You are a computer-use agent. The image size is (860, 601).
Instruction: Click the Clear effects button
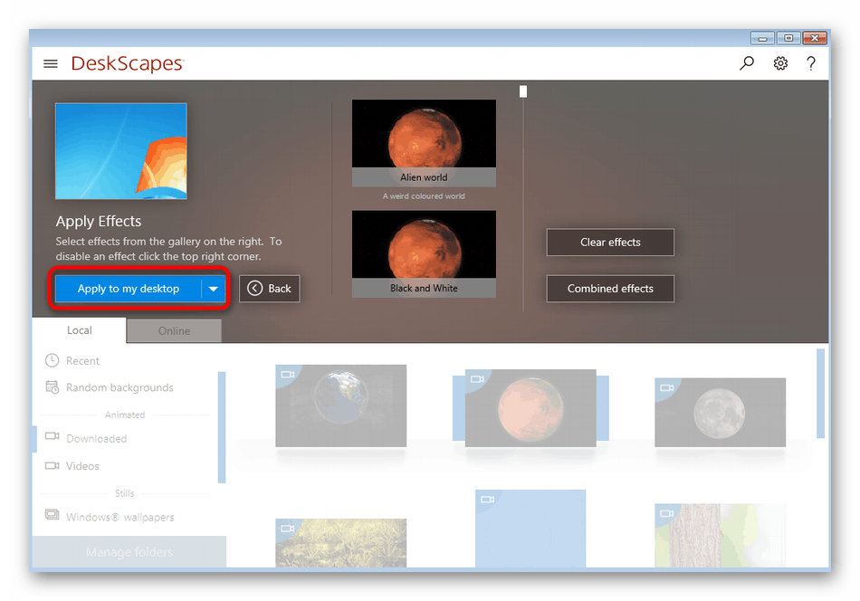[x=609, y=242]
